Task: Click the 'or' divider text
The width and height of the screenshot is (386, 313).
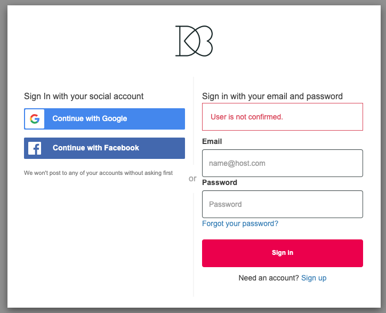Action: (192, 179)
